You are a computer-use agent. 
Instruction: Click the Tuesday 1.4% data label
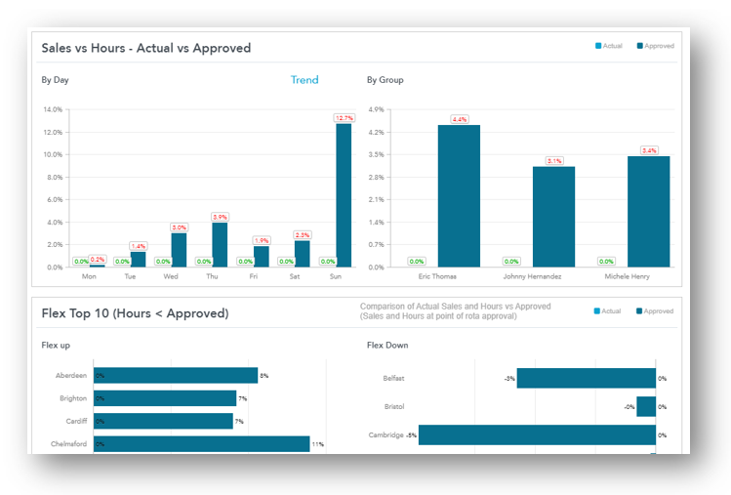(x=138, y=246)
